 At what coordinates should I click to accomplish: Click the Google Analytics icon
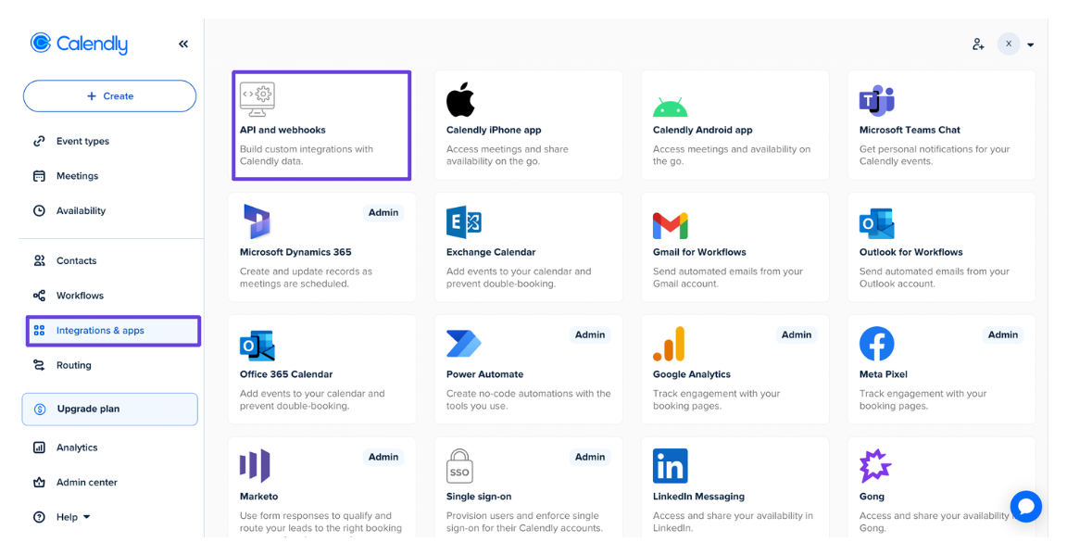[x=669, y=344]
